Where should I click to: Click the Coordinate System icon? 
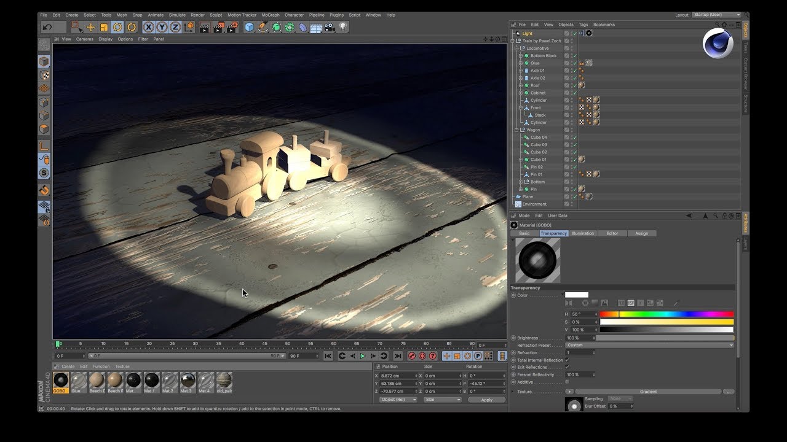(x=189, y=27)
